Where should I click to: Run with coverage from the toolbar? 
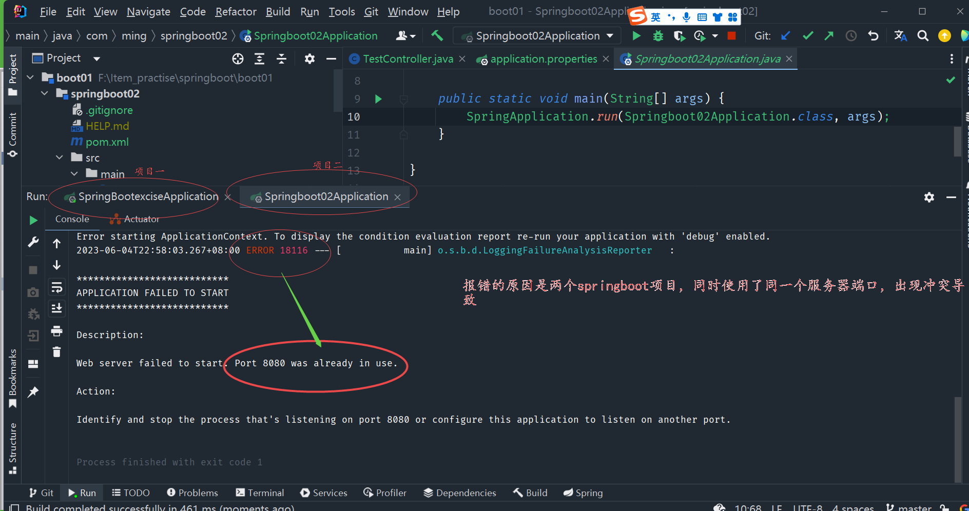679,35
